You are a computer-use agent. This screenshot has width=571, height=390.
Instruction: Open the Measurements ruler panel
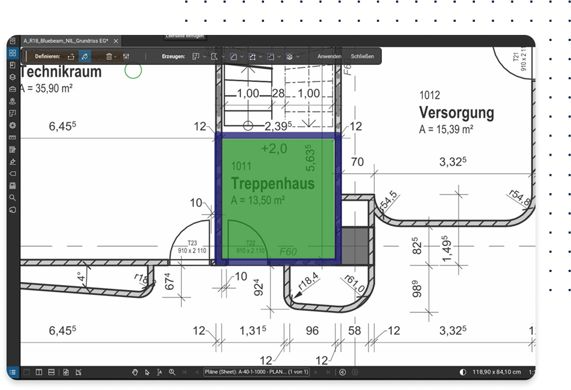(13, 137)
